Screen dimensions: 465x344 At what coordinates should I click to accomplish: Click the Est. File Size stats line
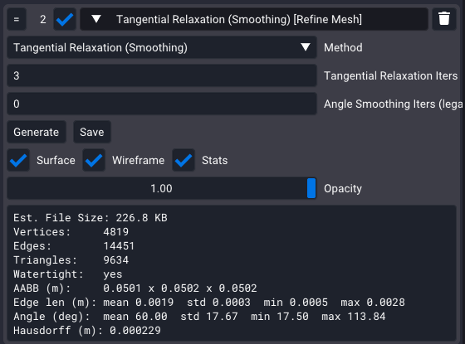(x=91, y=218)
